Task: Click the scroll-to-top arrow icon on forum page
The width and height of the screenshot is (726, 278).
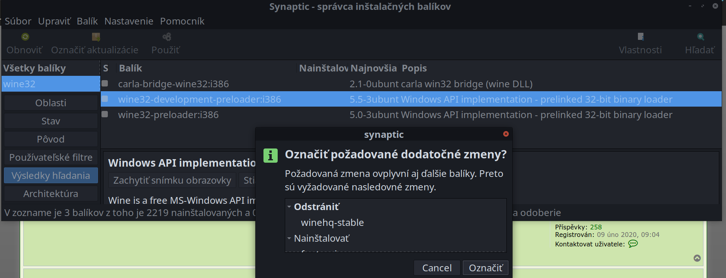Action: (x=697, y=258)
